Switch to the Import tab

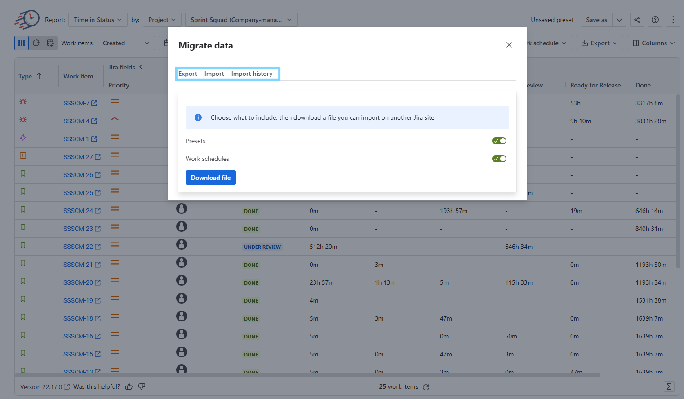(214, 74)
